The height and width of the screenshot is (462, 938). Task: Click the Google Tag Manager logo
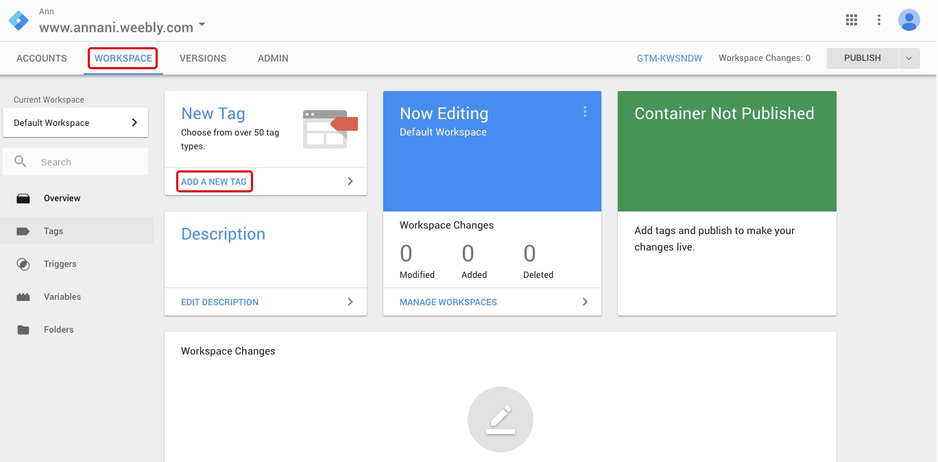[x=19, y=20]
